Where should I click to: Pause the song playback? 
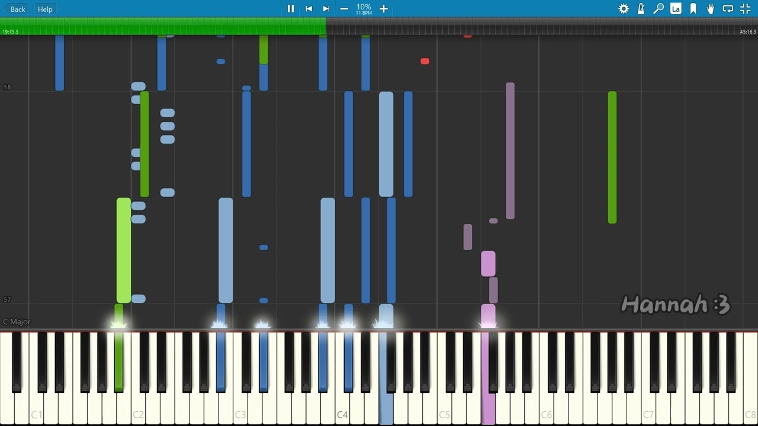291,9
